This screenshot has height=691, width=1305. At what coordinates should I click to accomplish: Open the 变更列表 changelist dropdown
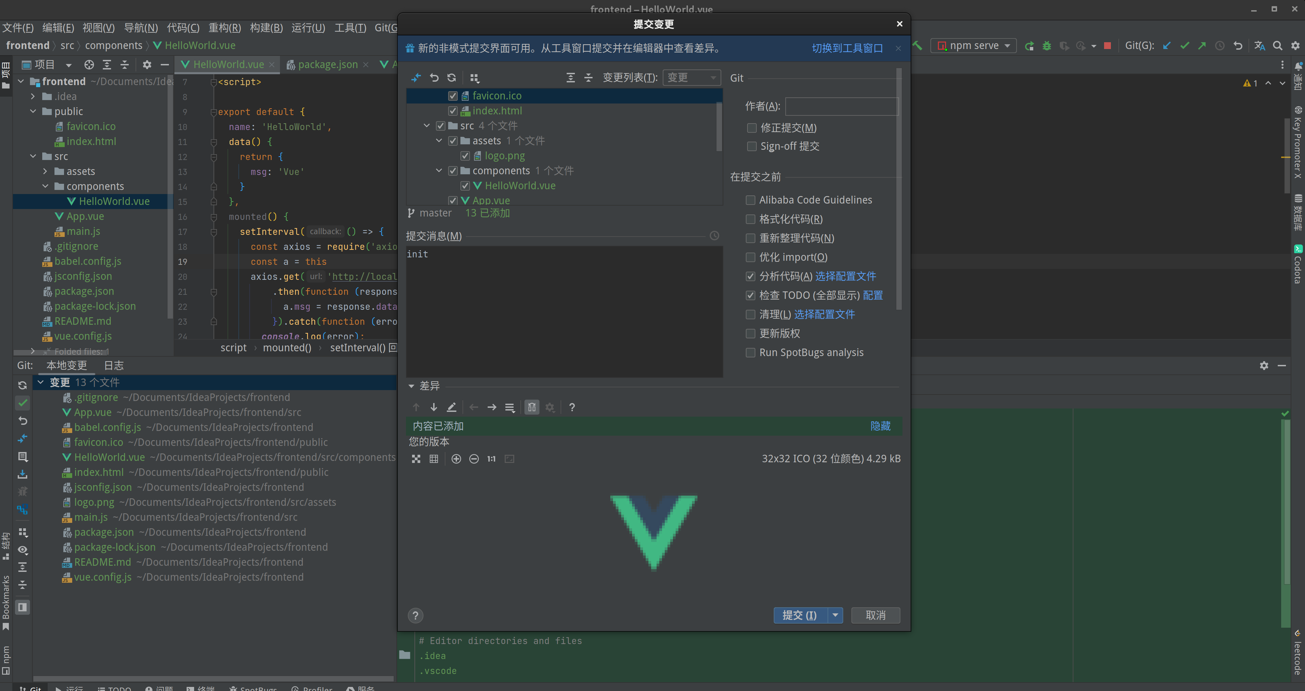click(692, 78)
